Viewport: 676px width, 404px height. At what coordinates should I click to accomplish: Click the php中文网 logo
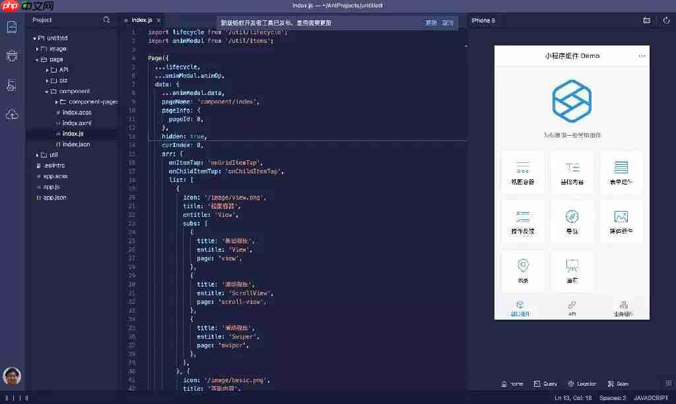pos(9,6)
